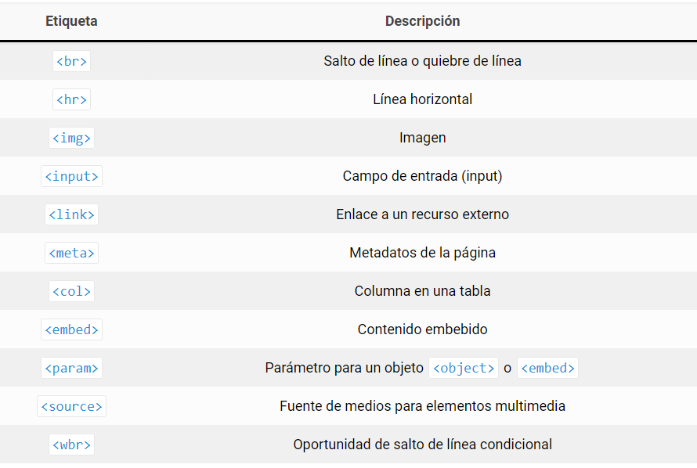Click the <hr> tag code label
This screenshot has width=697, height=468.
coord(71,99)
